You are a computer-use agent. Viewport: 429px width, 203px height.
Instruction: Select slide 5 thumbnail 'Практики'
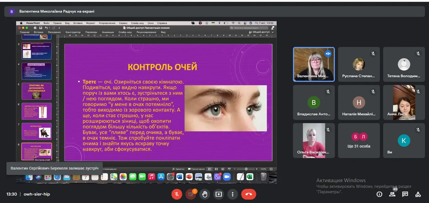point(37,91)
